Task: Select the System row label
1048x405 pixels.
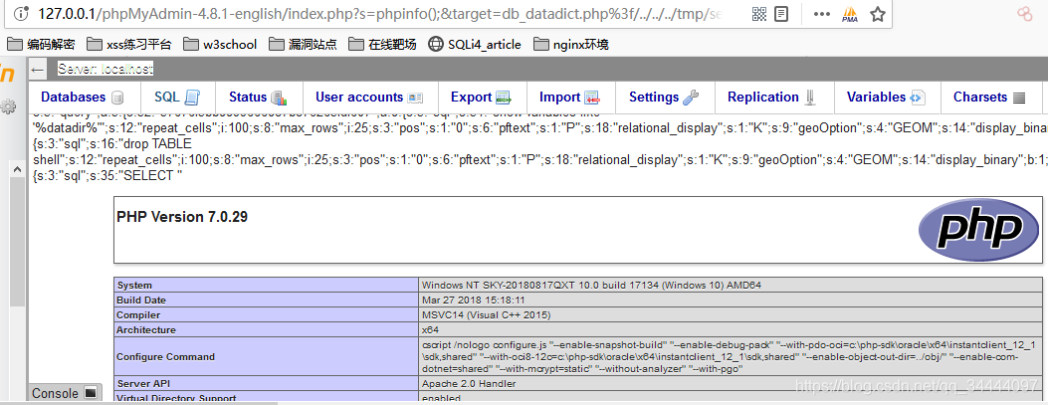Action: (134, 286)
